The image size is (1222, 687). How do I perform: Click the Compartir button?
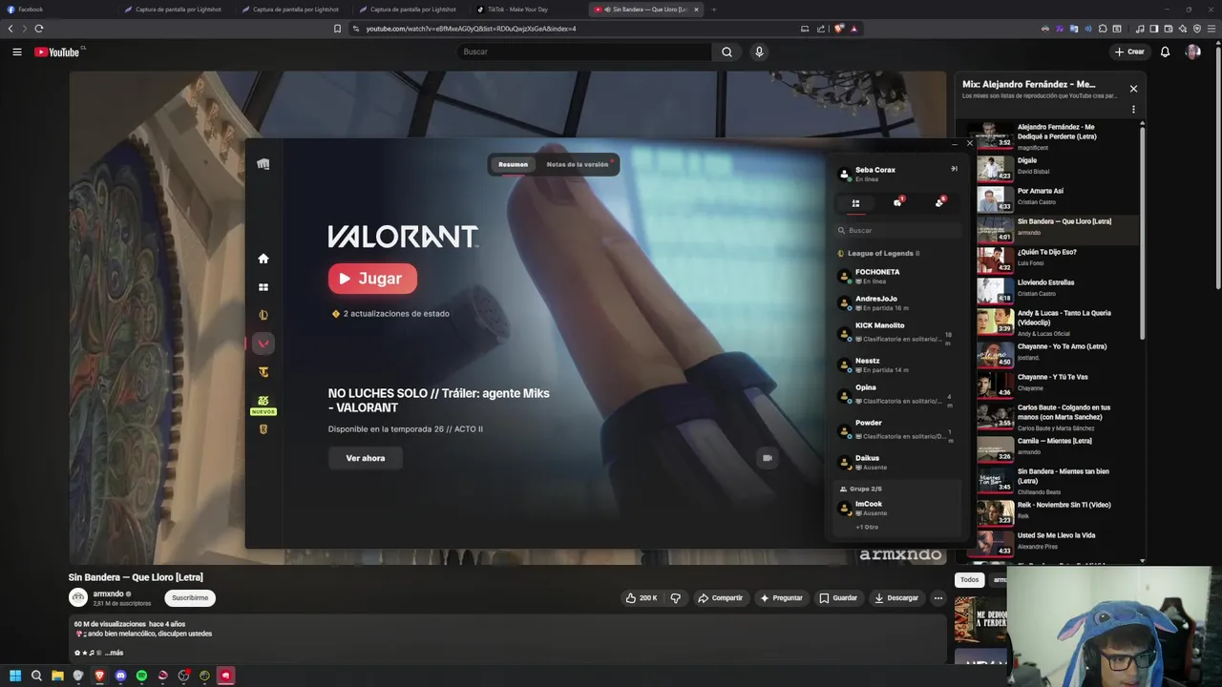(x=720, y=598)
